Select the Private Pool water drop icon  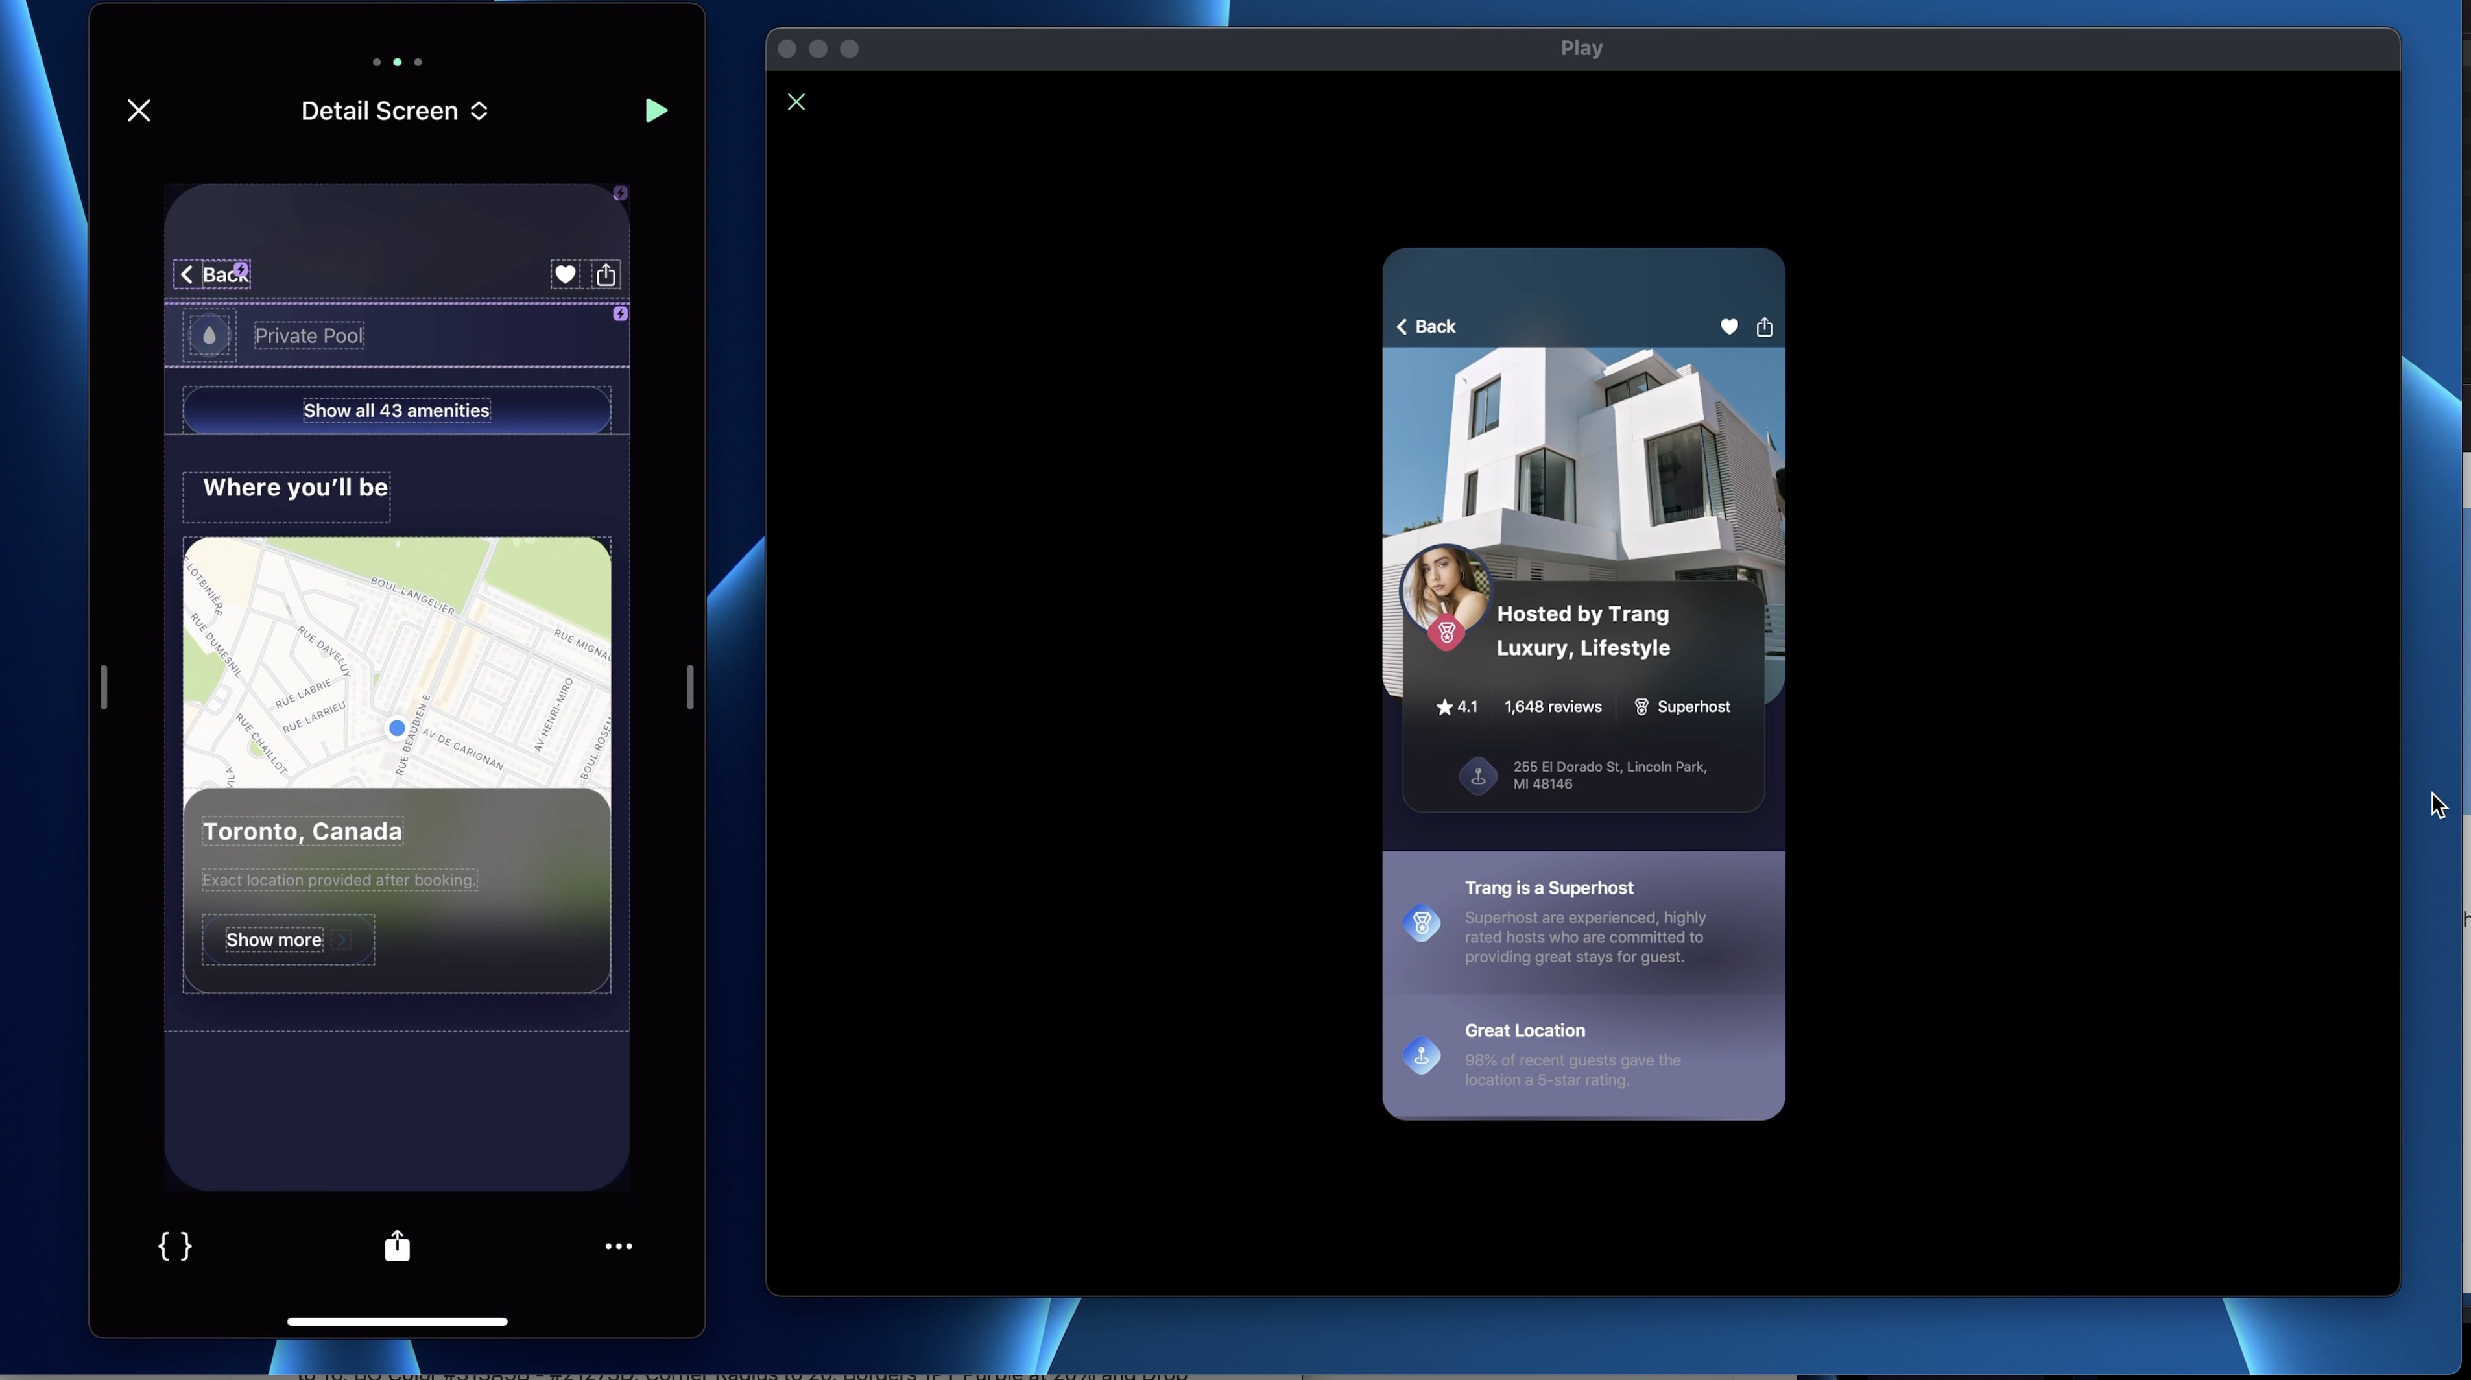[209, 336]
